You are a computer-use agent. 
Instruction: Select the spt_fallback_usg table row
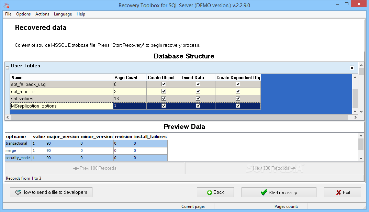coord(135,84)
